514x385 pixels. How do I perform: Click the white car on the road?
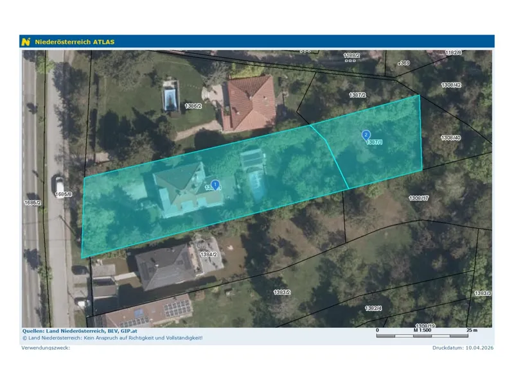(x=58, y=186)
